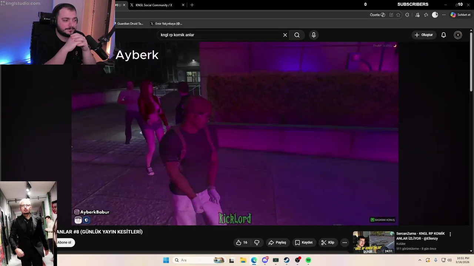This screenshot has width=474, height=266.
Task: Open media control music icon
Action: point(417,15)
